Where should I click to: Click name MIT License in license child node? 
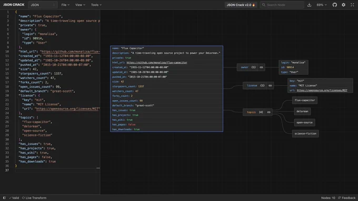[303, 86]
